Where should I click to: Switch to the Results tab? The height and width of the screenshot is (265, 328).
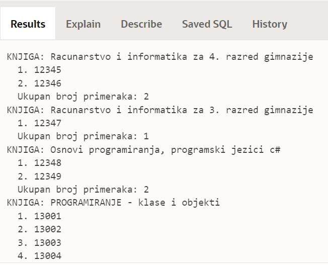28,24
